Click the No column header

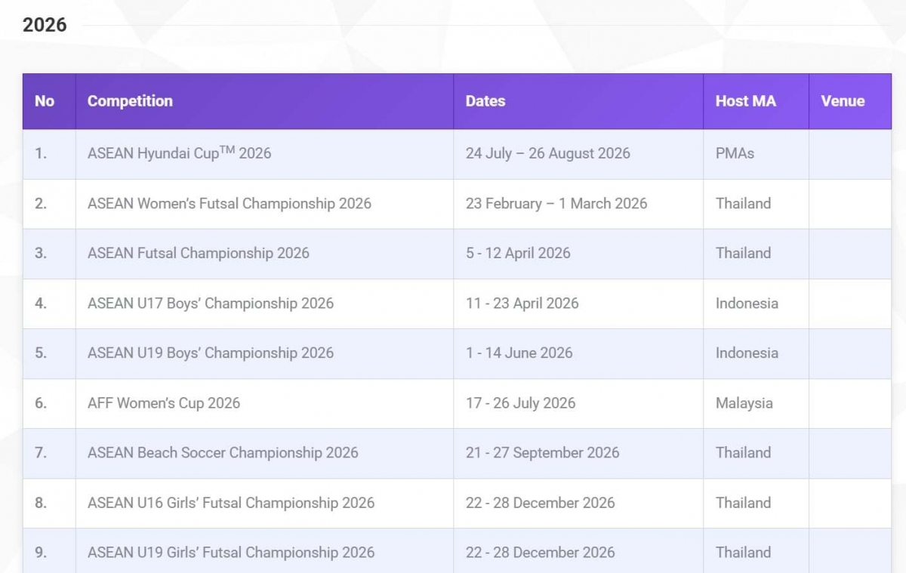[x=45, y=101]
